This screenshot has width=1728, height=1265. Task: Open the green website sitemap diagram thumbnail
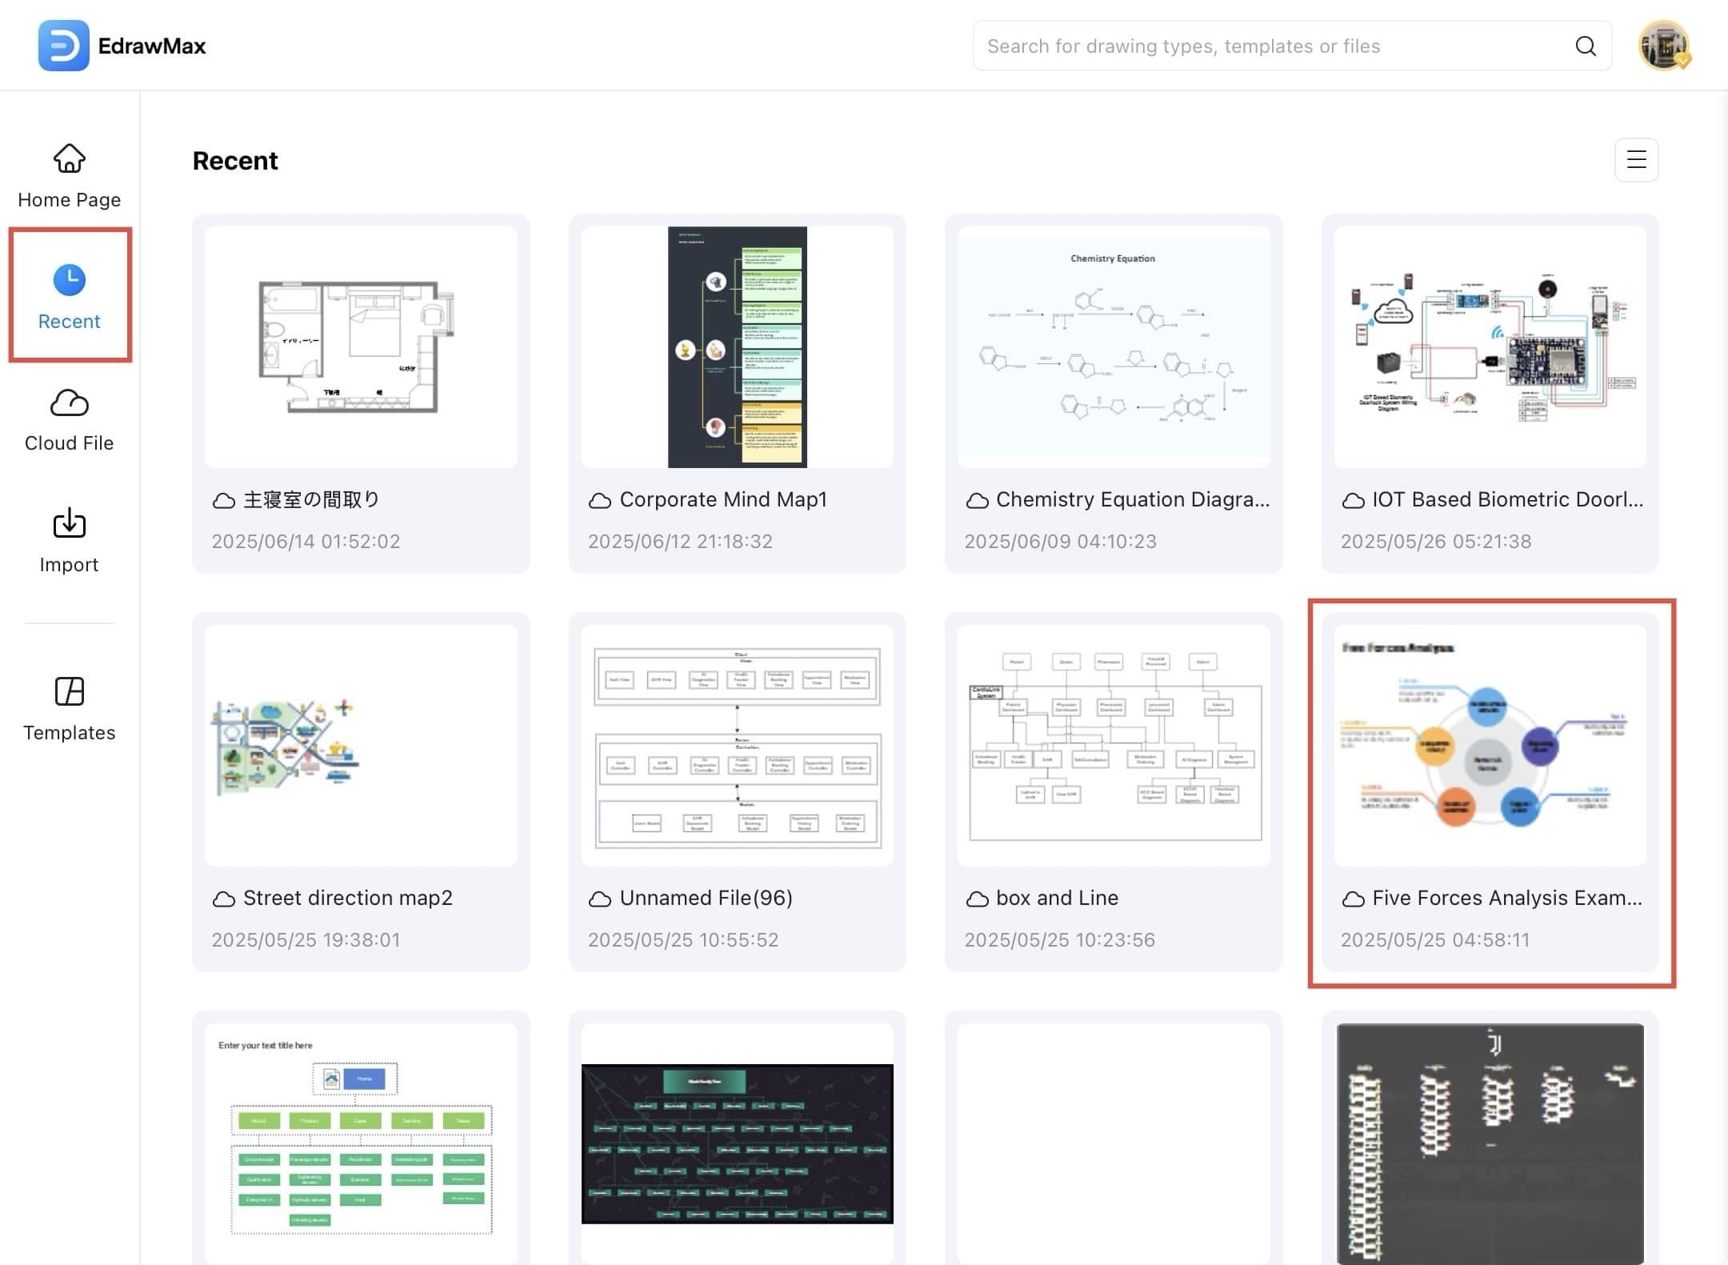pos(361,1143)
